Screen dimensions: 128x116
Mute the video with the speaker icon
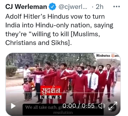(x=102, y=106)
